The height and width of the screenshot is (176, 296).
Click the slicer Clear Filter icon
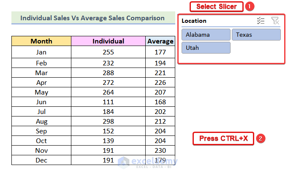click(x=275, y=21)
